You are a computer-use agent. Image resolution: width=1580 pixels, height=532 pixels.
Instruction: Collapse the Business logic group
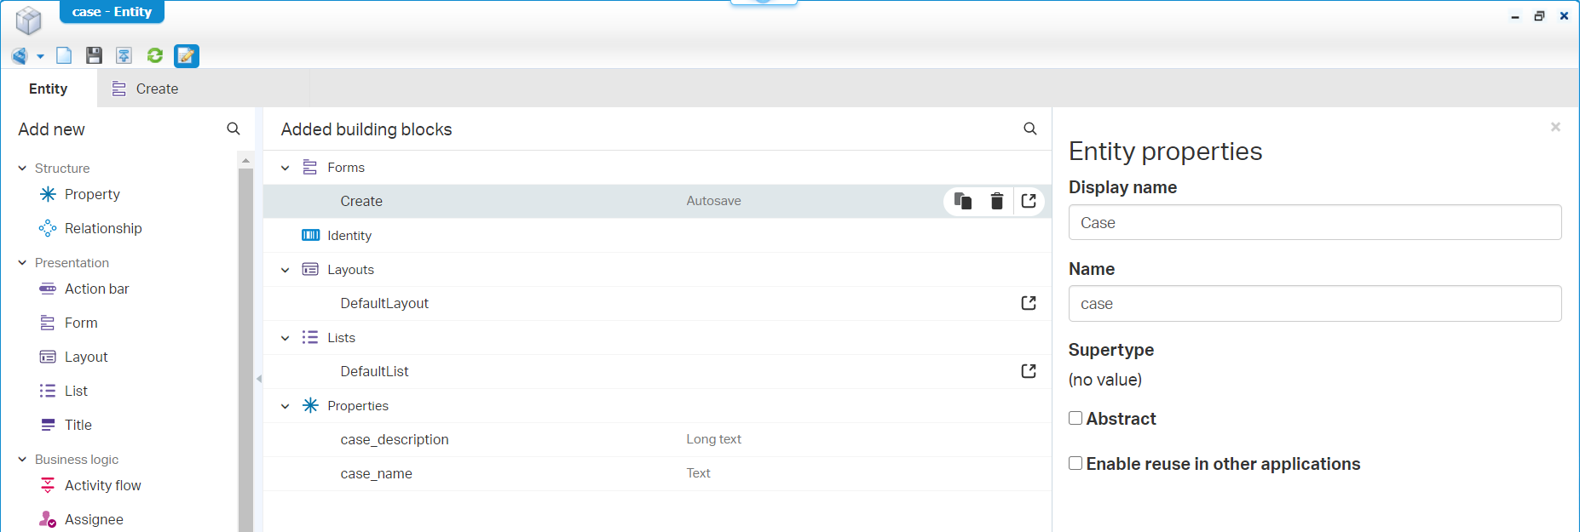[x=22, y=460]
